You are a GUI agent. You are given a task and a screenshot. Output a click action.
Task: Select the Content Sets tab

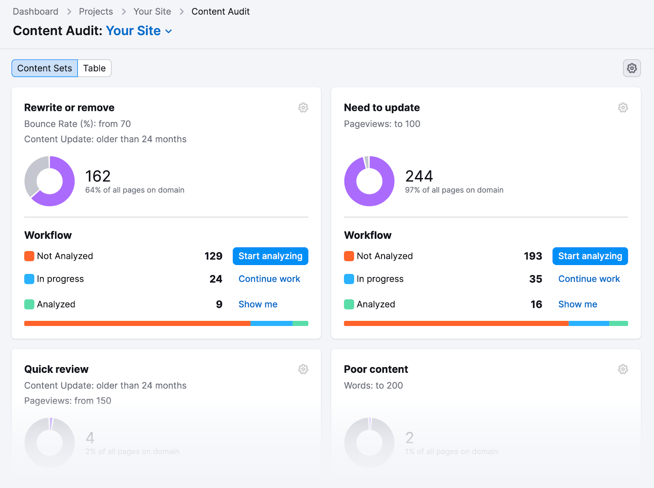pos(44,68)
